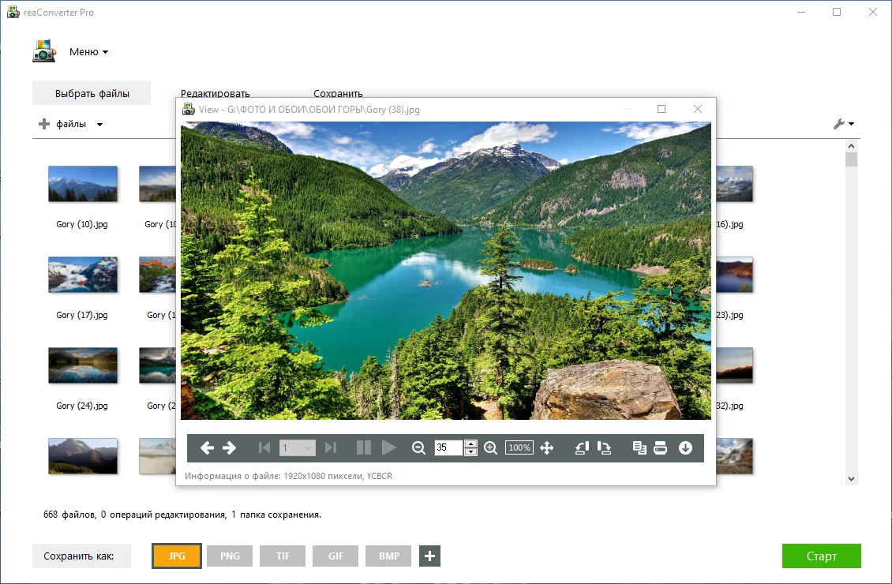Go to next image in viewer
Screen dimensions: 892x584
coord(229,448)
